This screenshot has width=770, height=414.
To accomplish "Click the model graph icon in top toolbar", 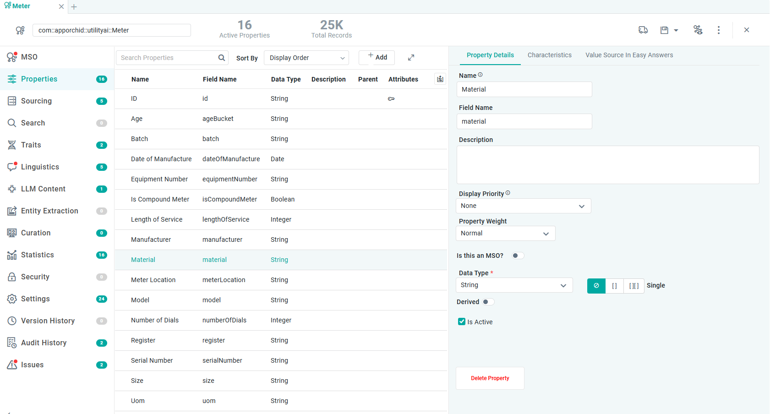I will [698, 30].
